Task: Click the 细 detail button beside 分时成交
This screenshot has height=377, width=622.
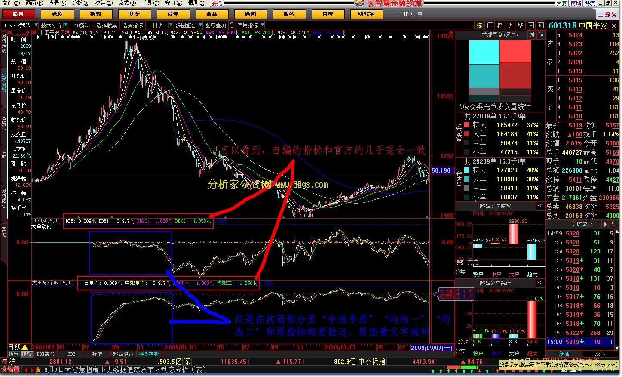Action: tap(614, 224)
